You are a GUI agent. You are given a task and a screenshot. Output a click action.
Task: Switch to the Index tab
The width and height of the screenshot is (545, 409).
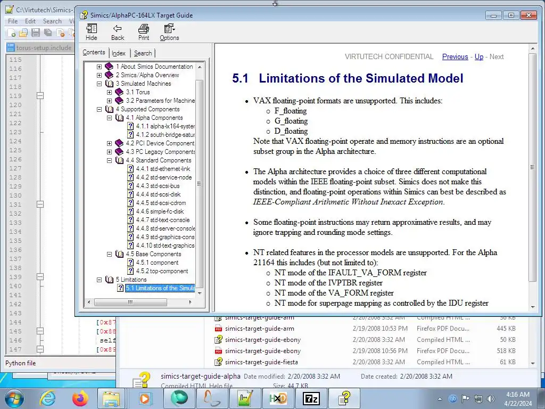pyautogui.click(x=119, y=53)
